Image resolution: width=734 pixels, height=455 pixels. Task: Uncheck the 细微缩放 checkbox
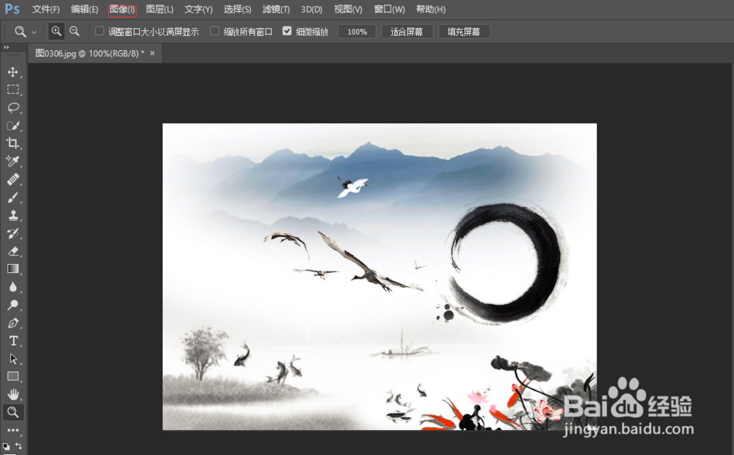(287, 31)
